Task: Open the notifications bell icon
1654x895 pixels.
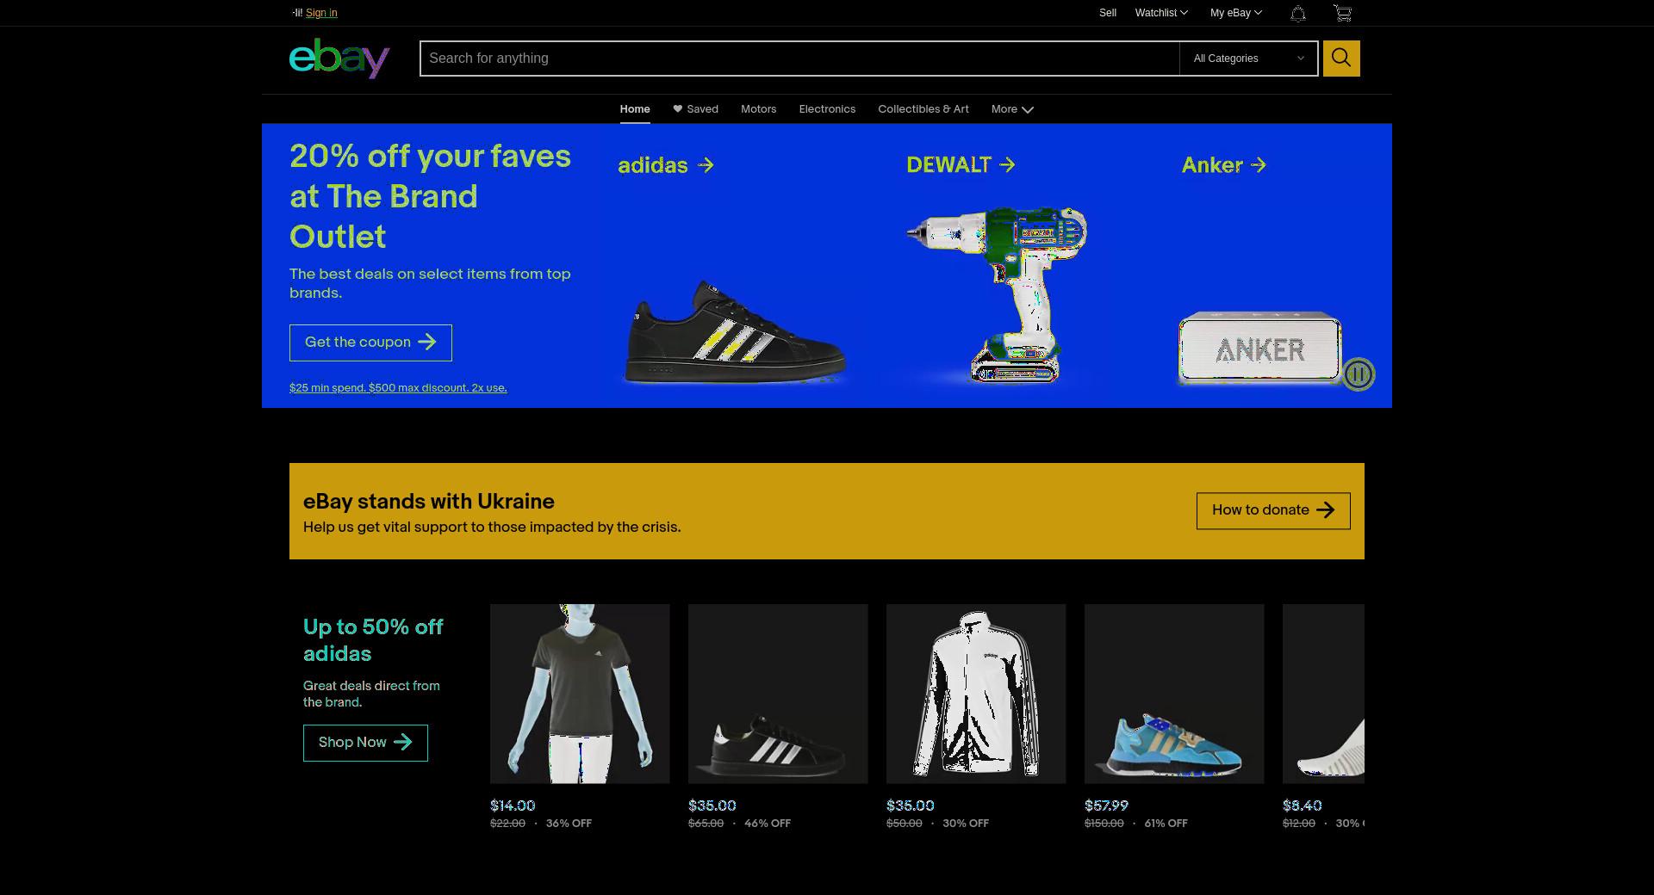Action: coord(1298,13)
